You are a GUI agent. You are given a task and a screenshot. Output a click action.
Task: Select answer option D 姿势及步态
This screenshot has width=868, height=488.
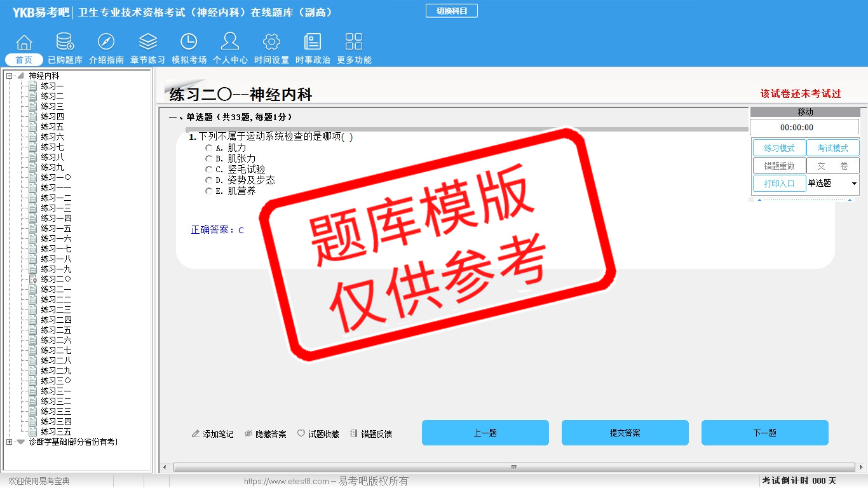pos(208,180)
